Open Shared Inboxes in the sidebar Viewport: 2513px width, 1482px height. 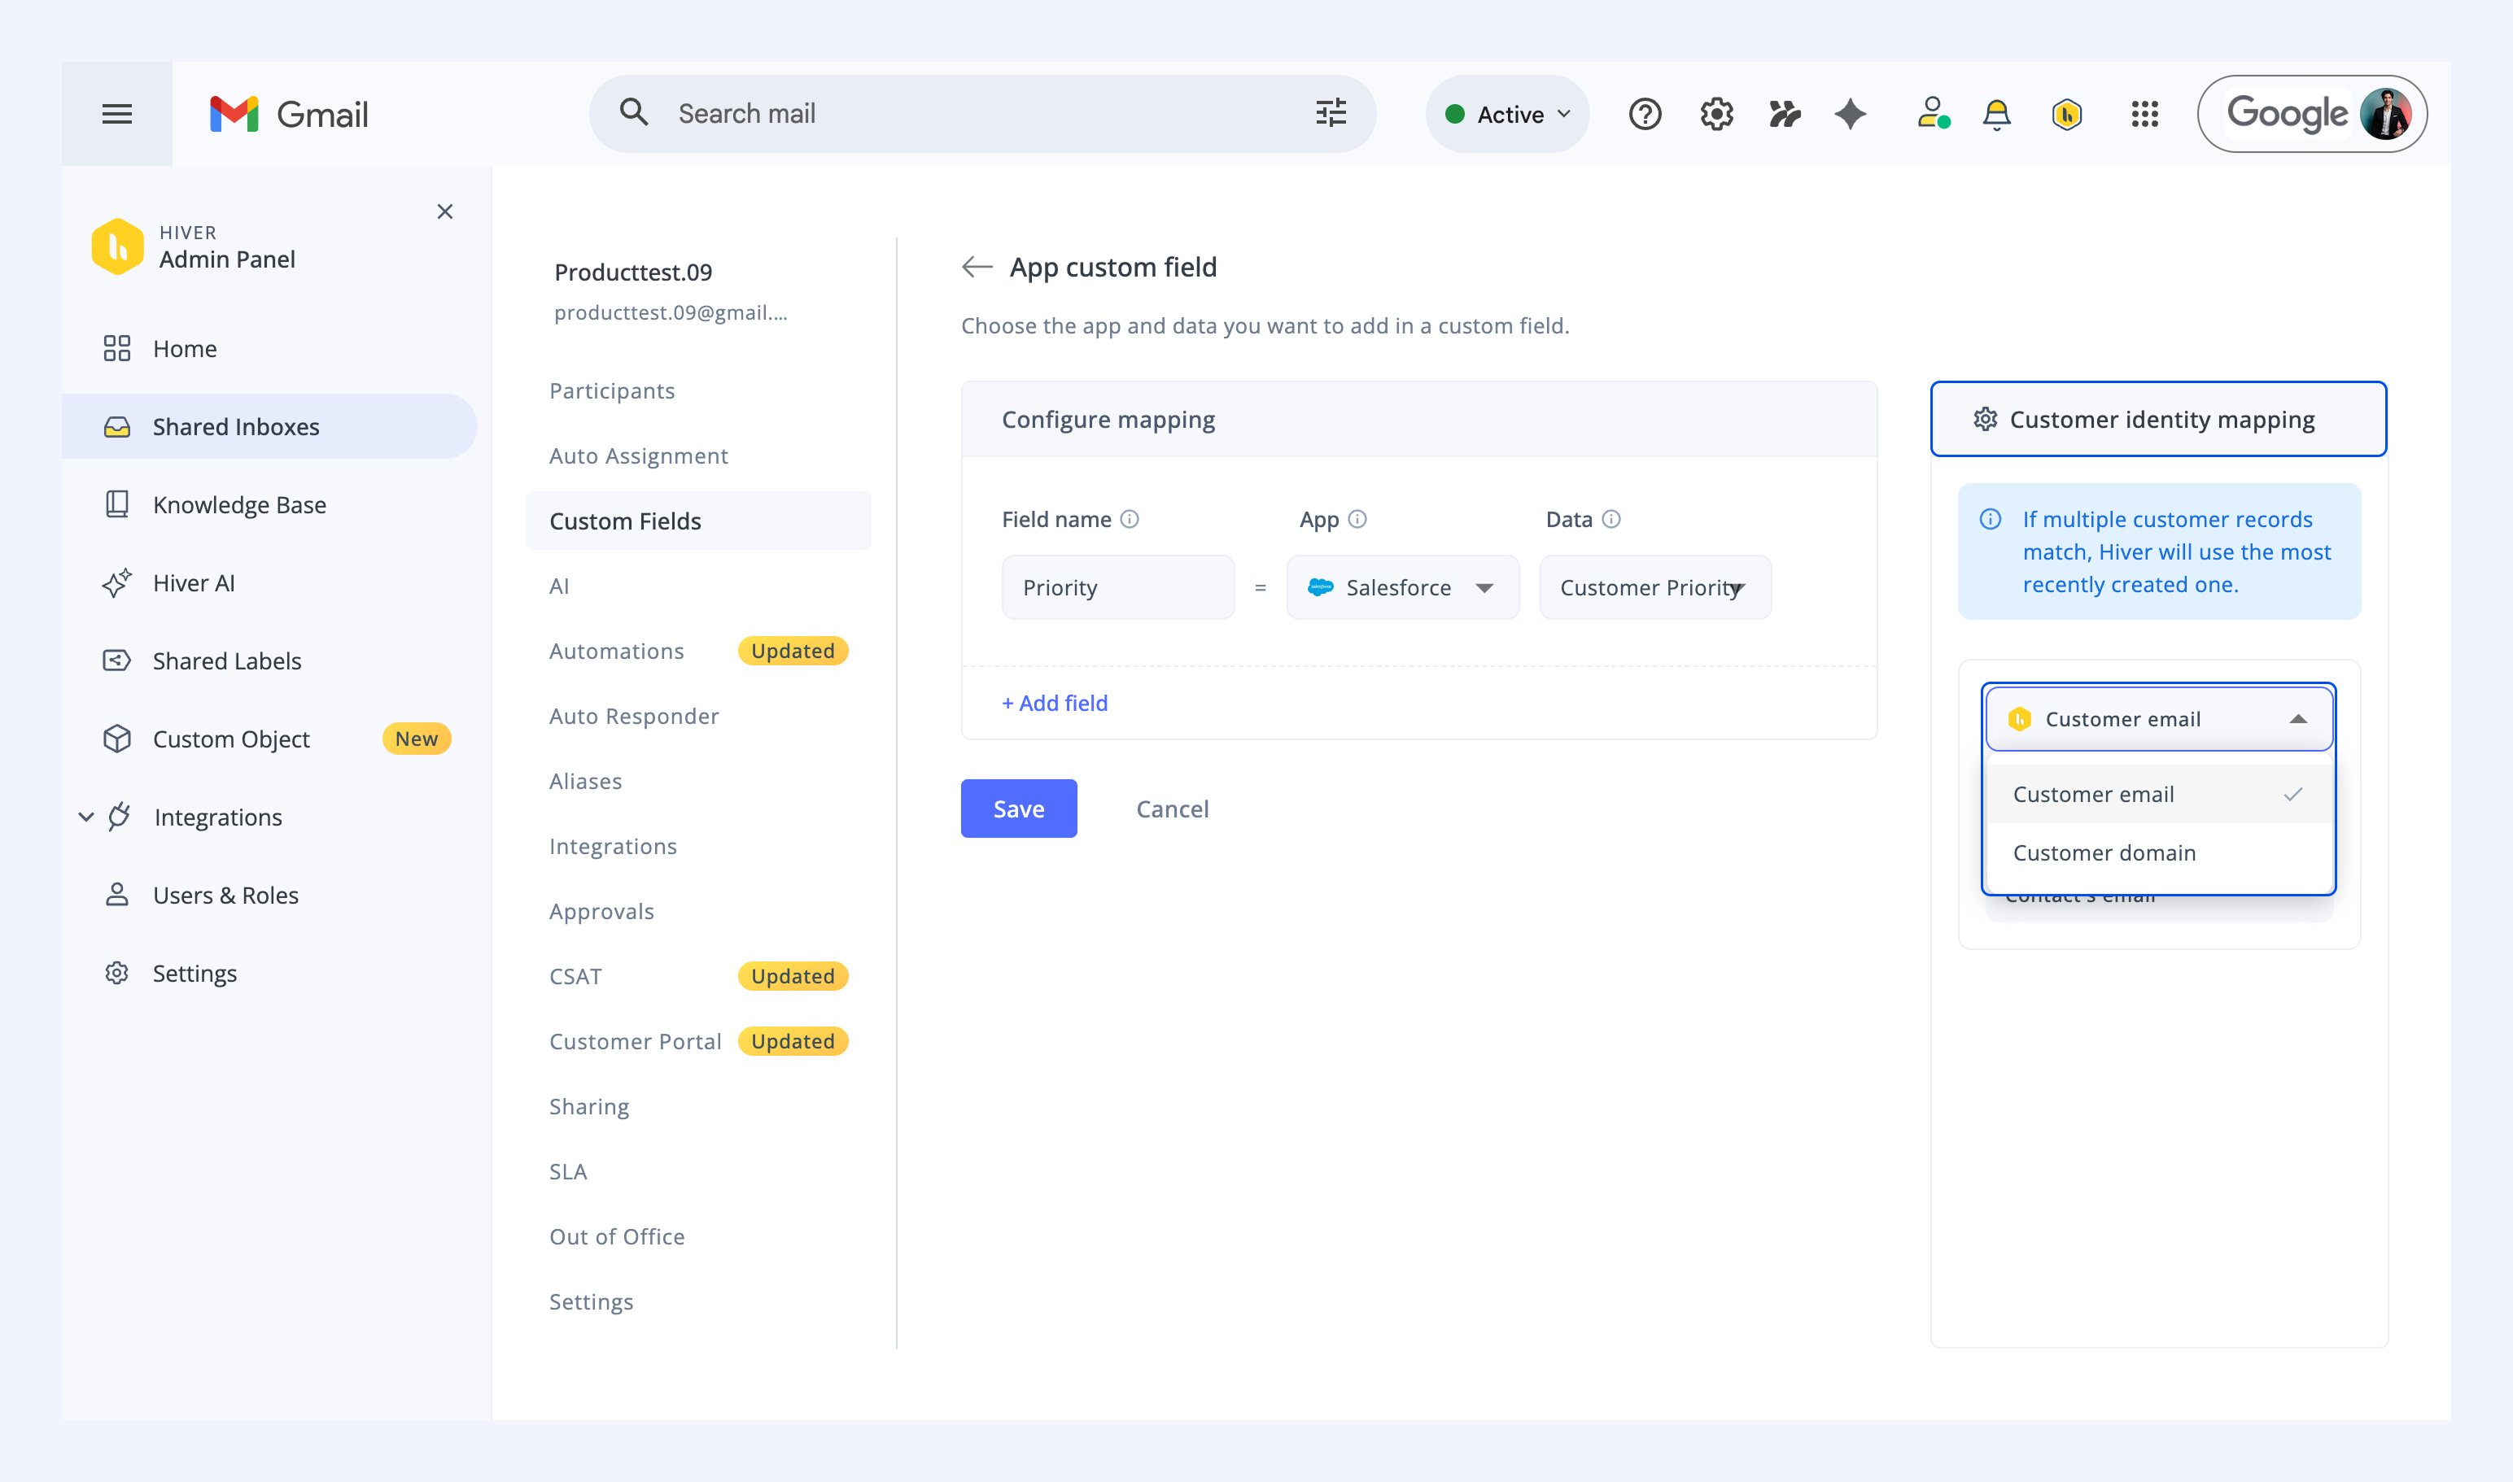pos(270,426)
